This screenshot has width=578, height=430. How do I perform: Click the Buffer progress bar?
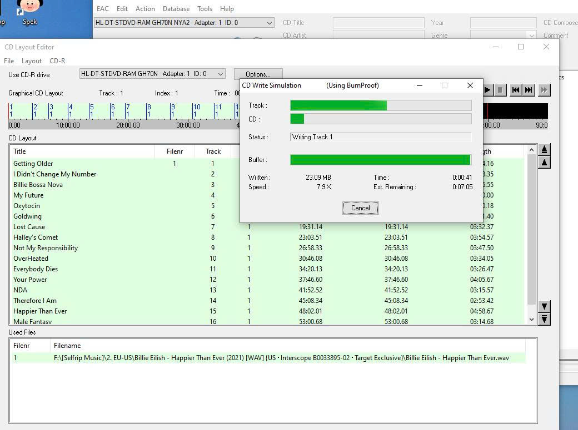pyautogui.click(x=381, y=160)
